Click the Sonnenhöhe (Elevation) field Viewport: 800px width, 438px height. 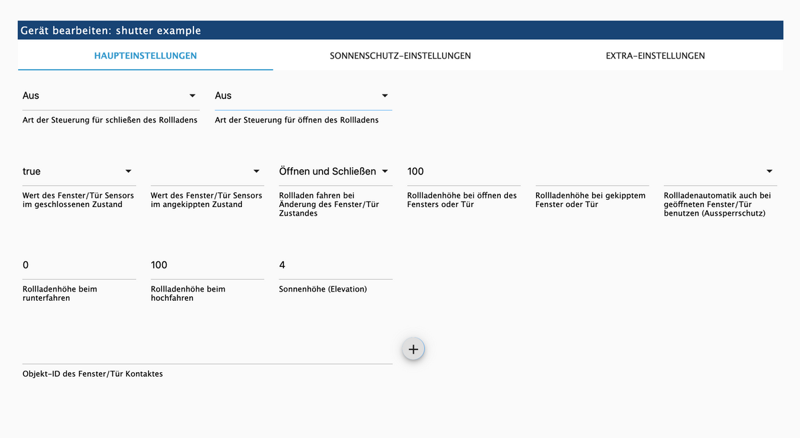point(335,266)
